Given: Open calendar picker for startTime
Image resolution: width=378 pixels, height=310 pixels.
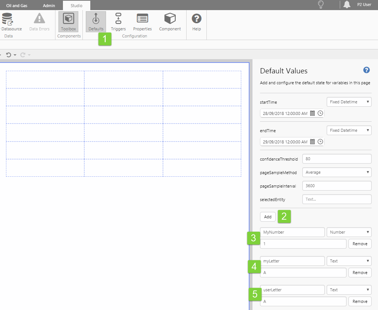Looking at the screenshot, I should click(x=312, y=113).
